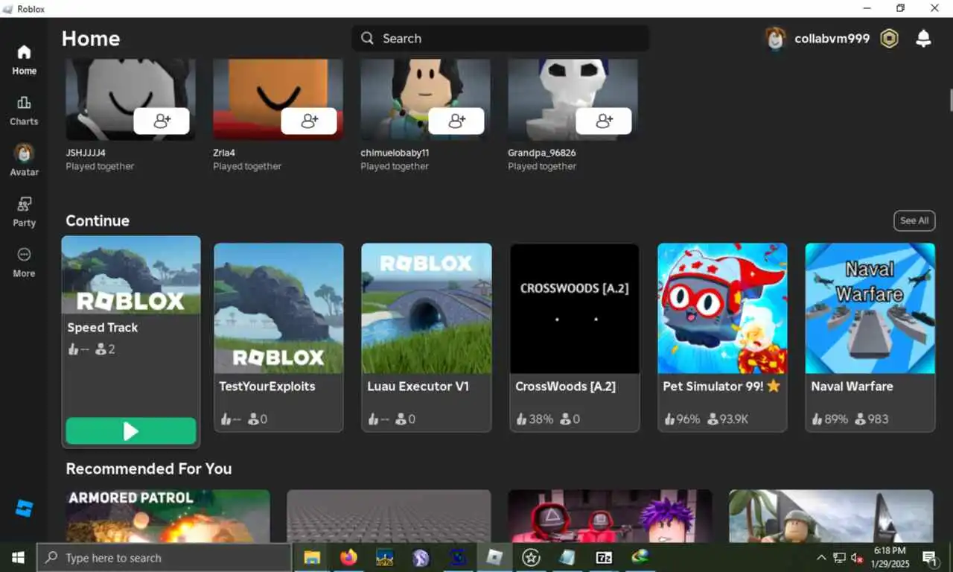953x572 pixels.
Task: Open the notifications bell
Action: tap(923, 39)
